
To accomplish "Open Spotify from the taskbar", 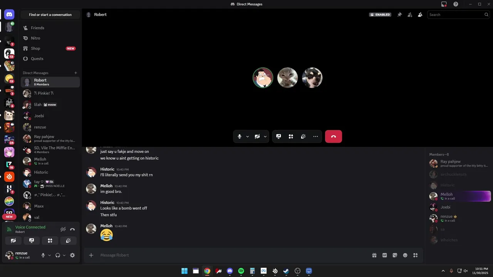I will pos(241,271).
